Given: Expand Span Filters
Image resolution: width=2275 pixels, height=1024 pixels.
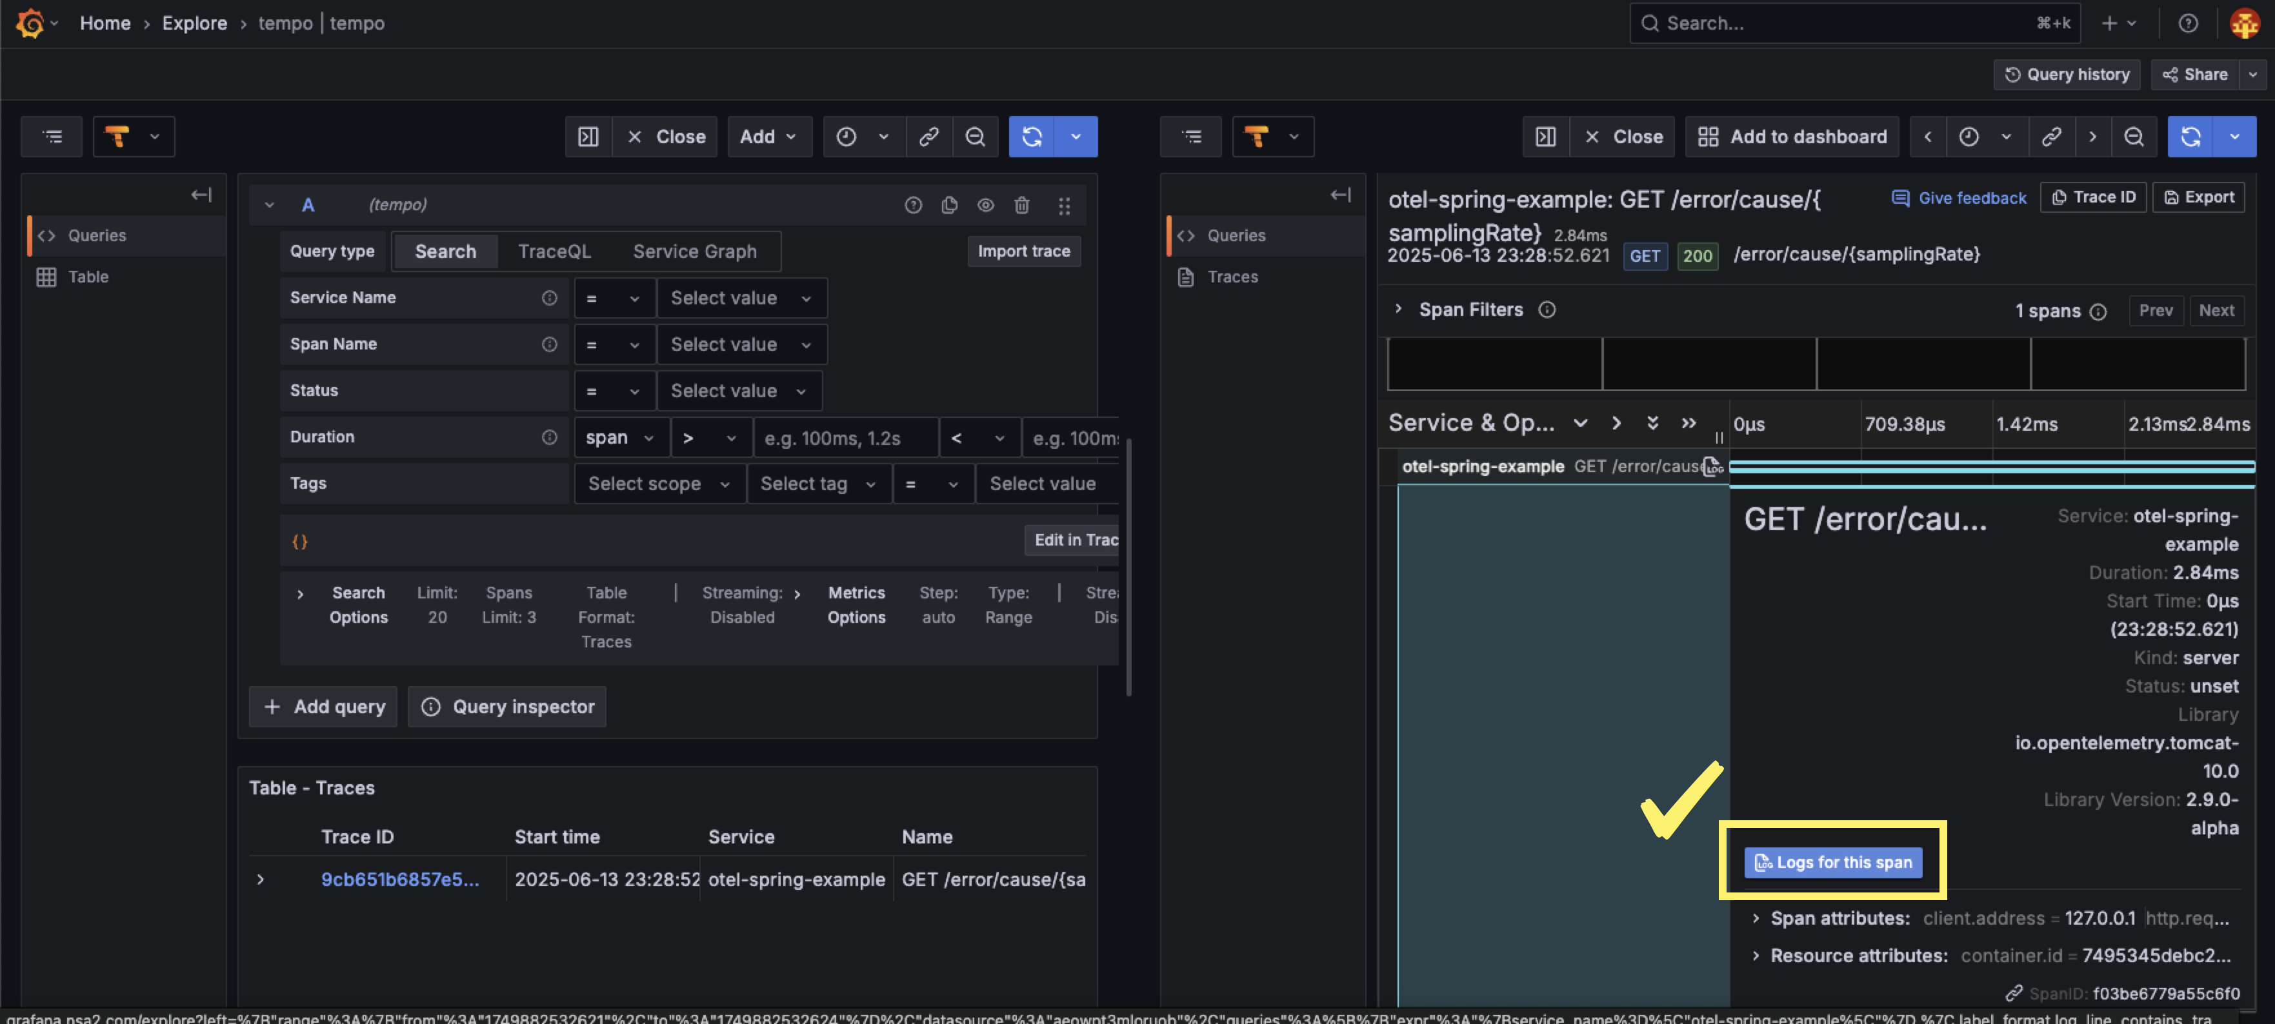Looking at the screenshot, I should click(x=1398, y=309).
